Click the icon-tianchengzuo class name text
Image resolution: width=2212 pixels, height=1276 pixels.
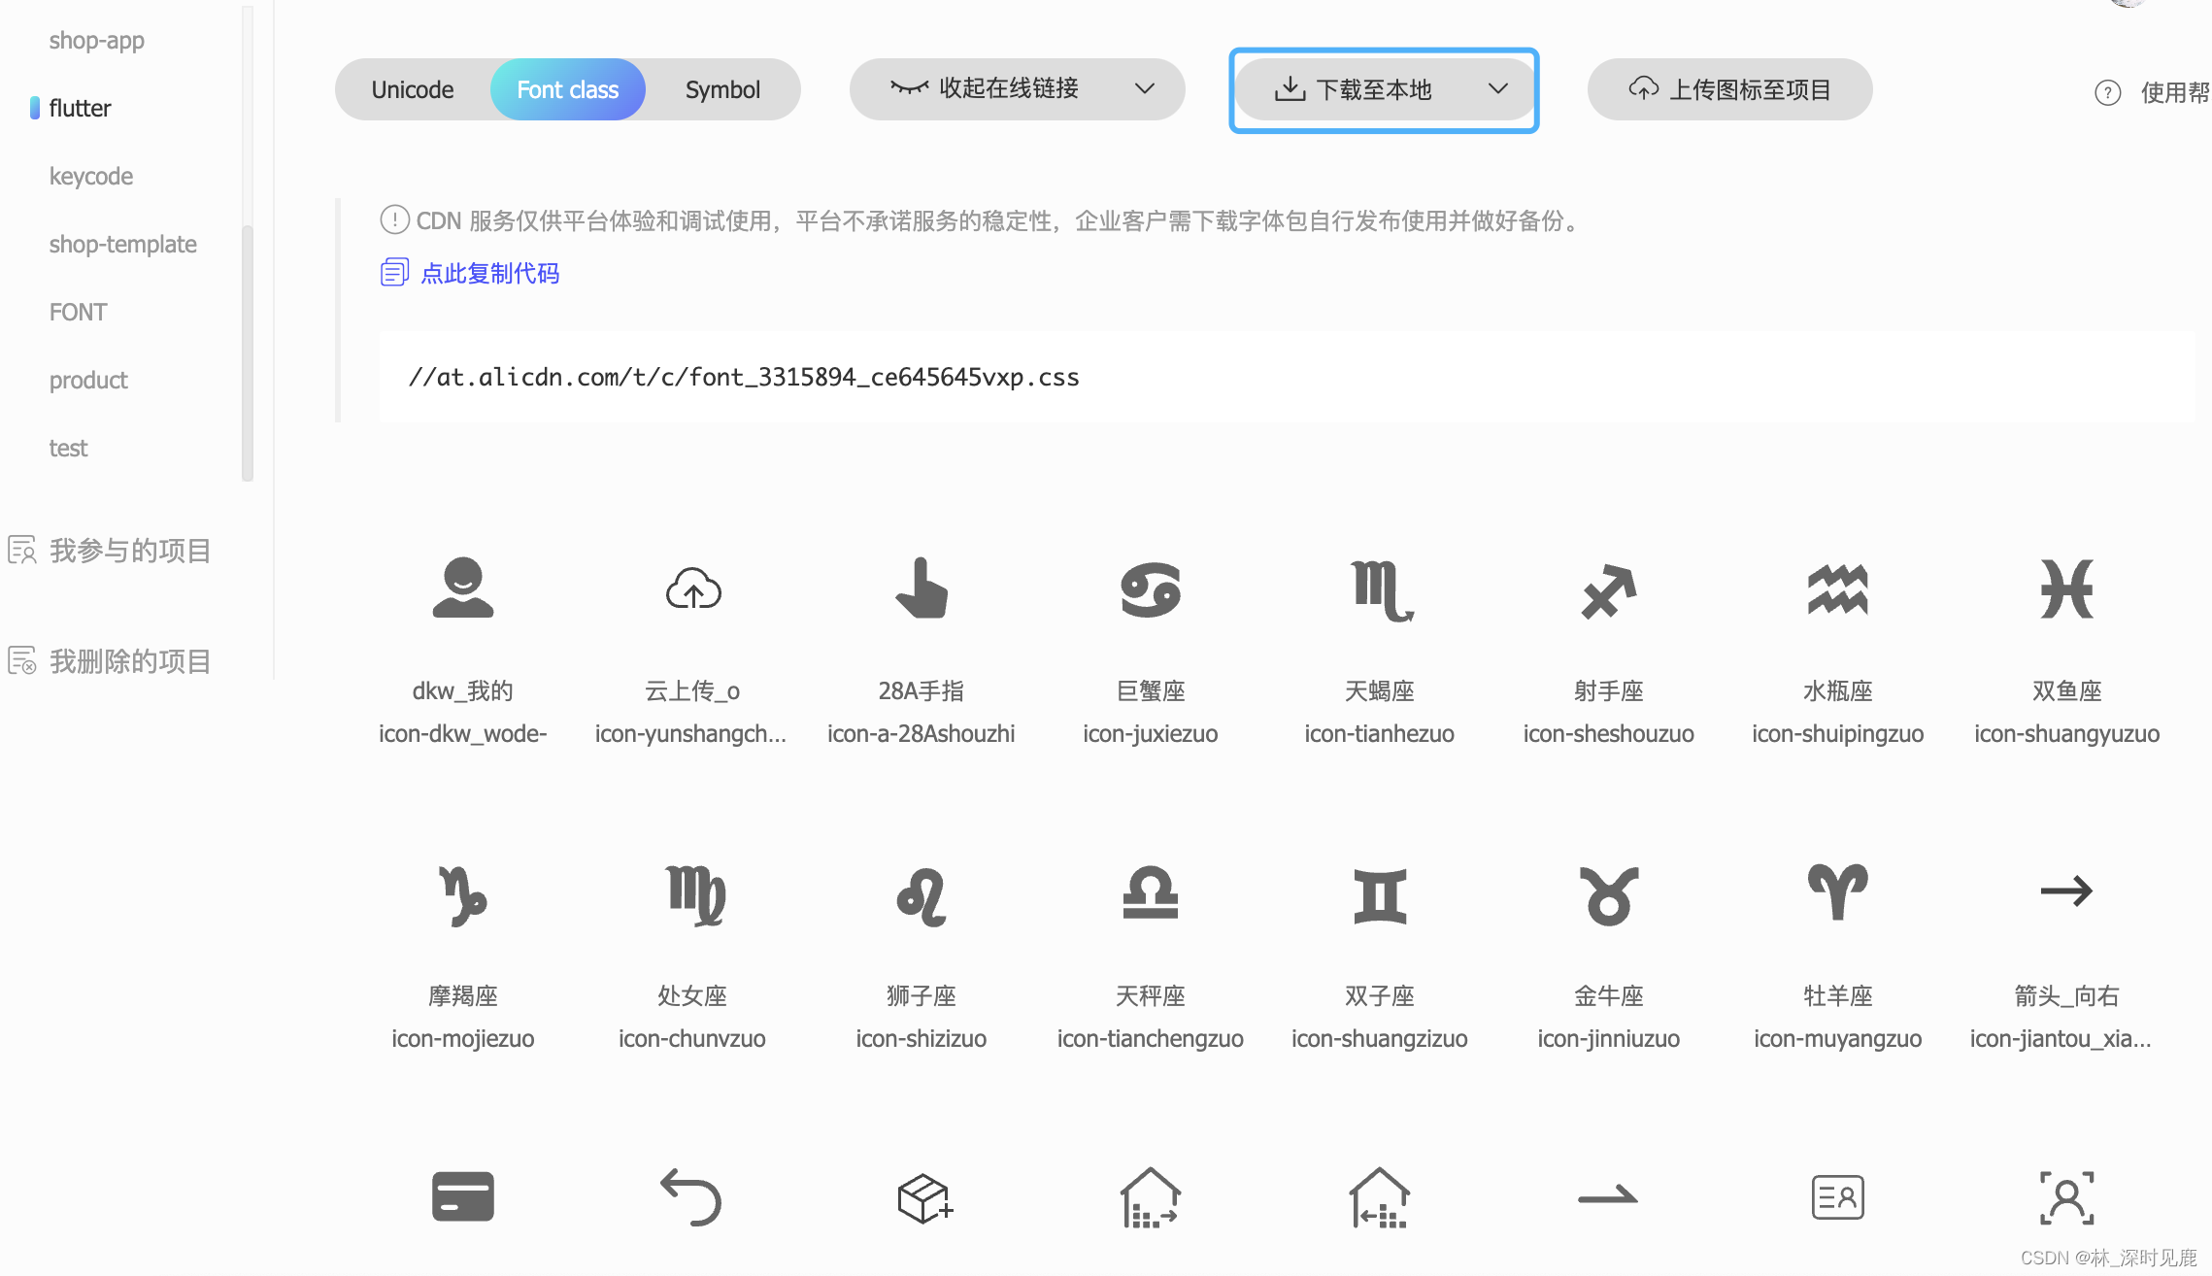[x=1151, y=1038]
